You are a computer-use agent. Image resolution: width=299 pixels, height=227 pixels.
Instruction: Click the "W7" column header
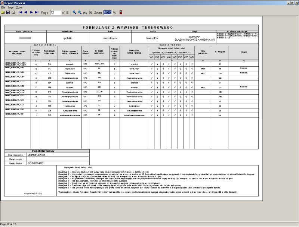coord(186,57)
